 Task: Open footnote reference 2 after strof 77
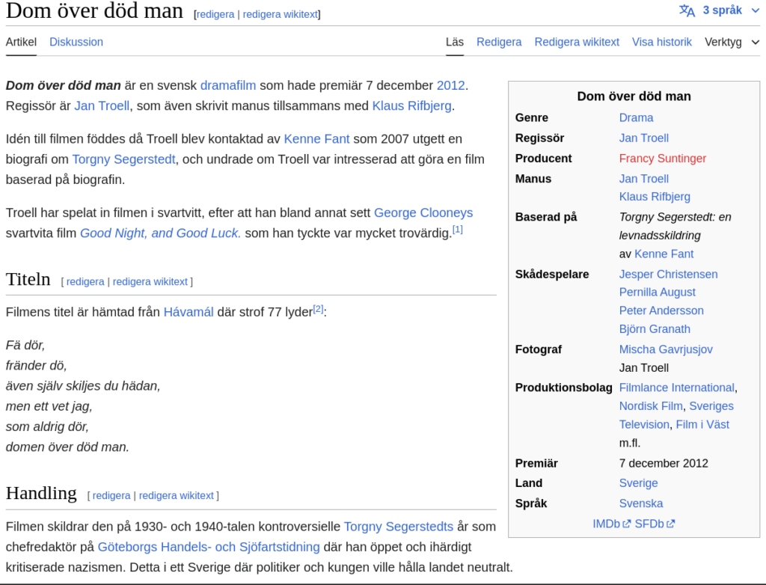pyautogui.click(x=318, y=309)
